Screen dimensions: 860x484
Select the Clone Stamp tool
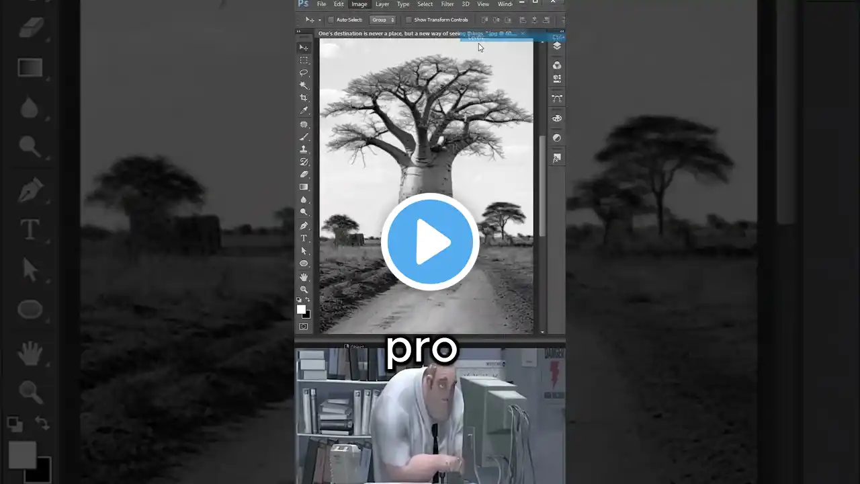point(304,149)
